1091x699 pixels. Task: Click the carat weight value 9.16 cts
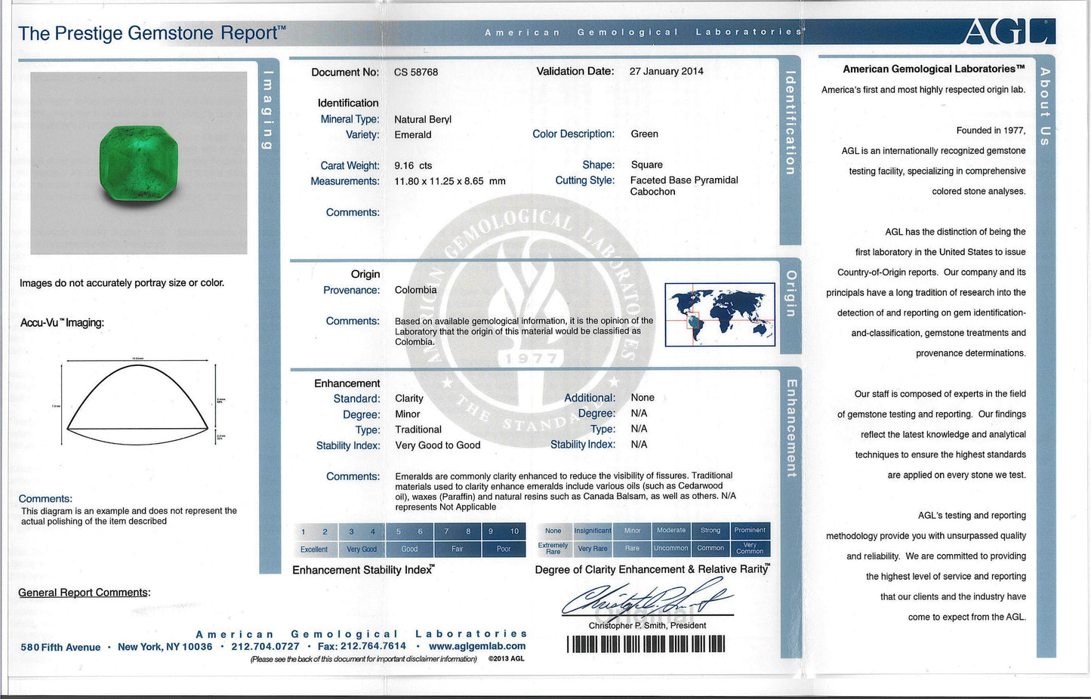(x=413, y=165)
